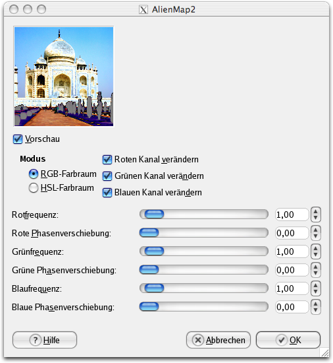This screenshot has height=363, width=333.
Task: Increase Grüne Phasenverschiebung with up arrow
Action: [x=316, y=267]
